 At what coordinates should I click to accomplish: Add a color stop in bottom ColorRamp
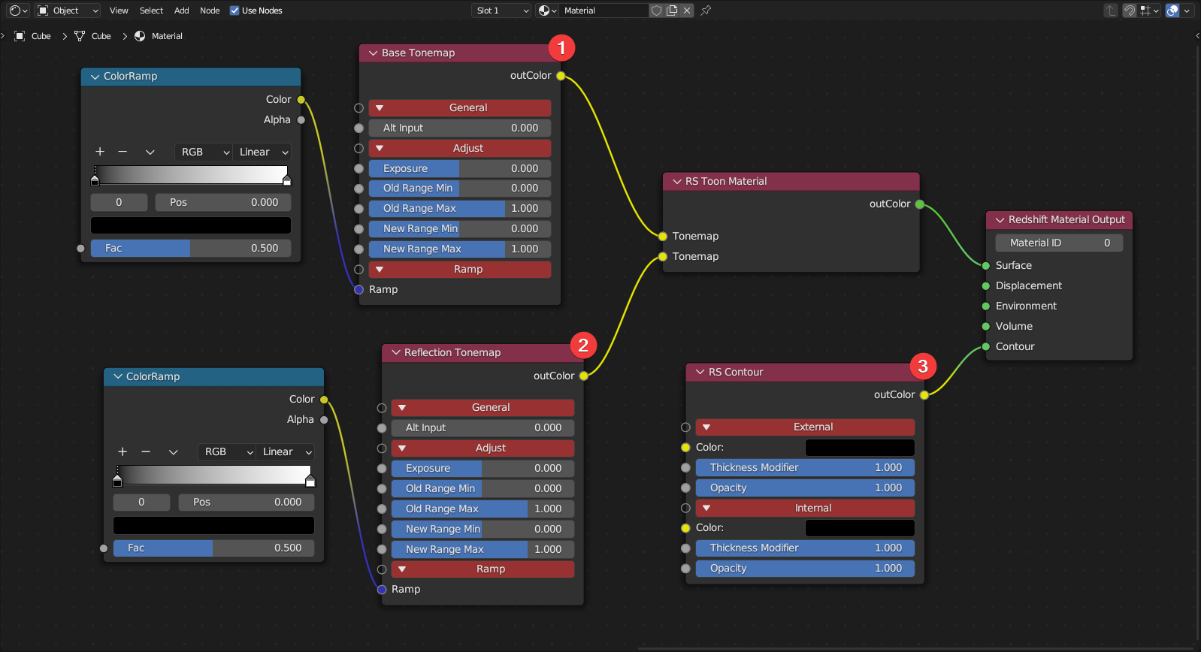tap(123, 451)
